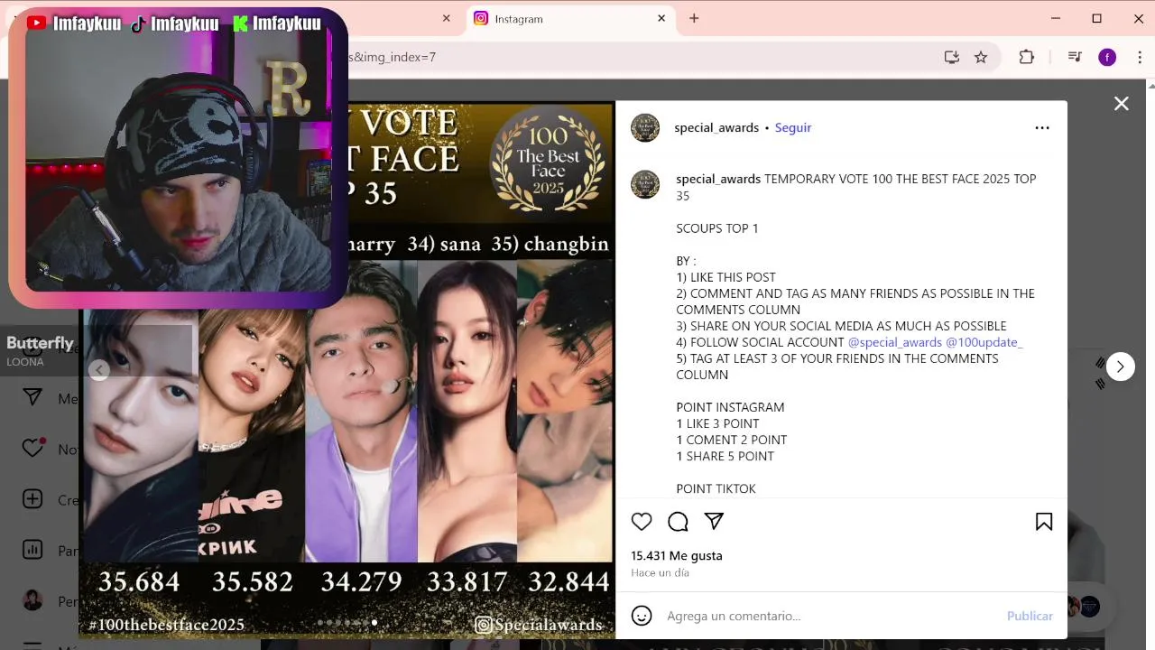Close the Instagram post overlay
Screen dimensions: 1155x650
pos(1122,104)
